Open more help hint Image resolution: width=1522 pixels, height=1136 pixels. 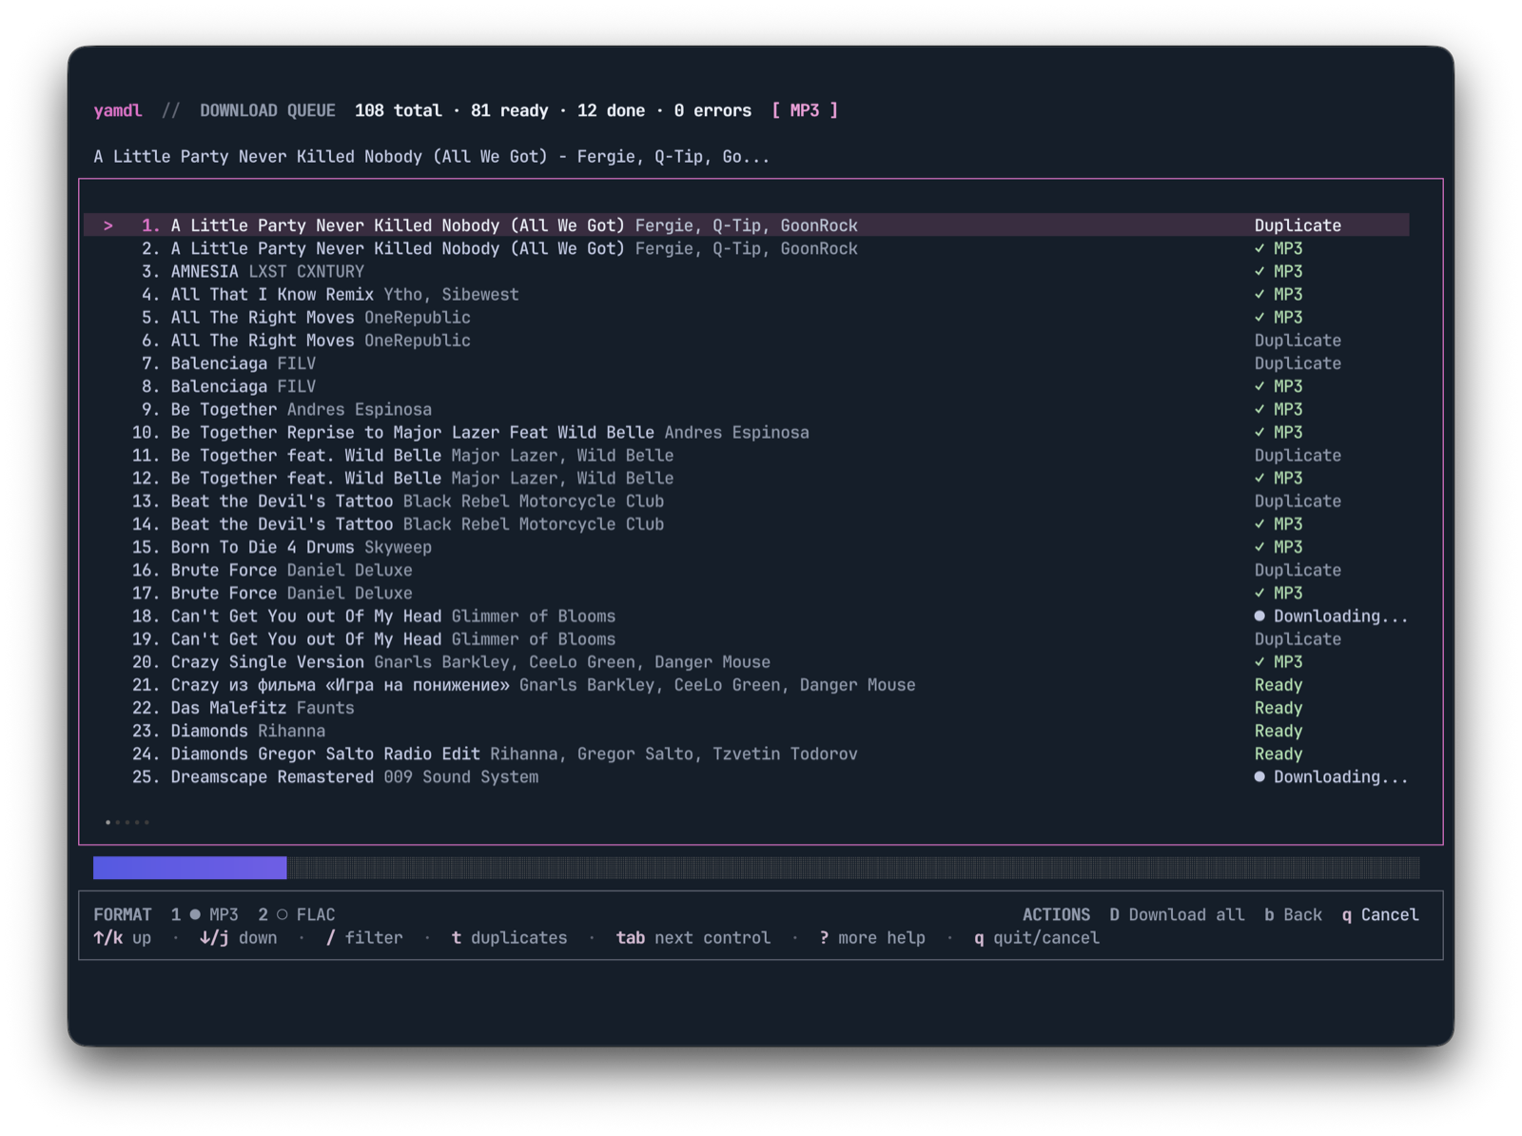pyautogui.click(x=872, y=938)
